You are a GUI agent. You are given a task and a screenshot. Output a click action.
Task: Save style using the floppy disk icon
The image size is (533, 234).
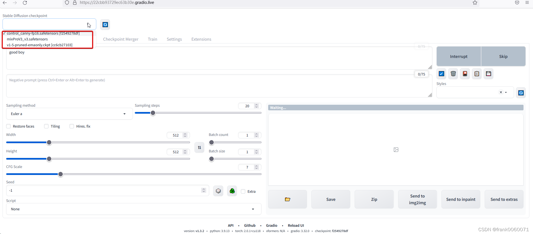(x=488, y=74)
